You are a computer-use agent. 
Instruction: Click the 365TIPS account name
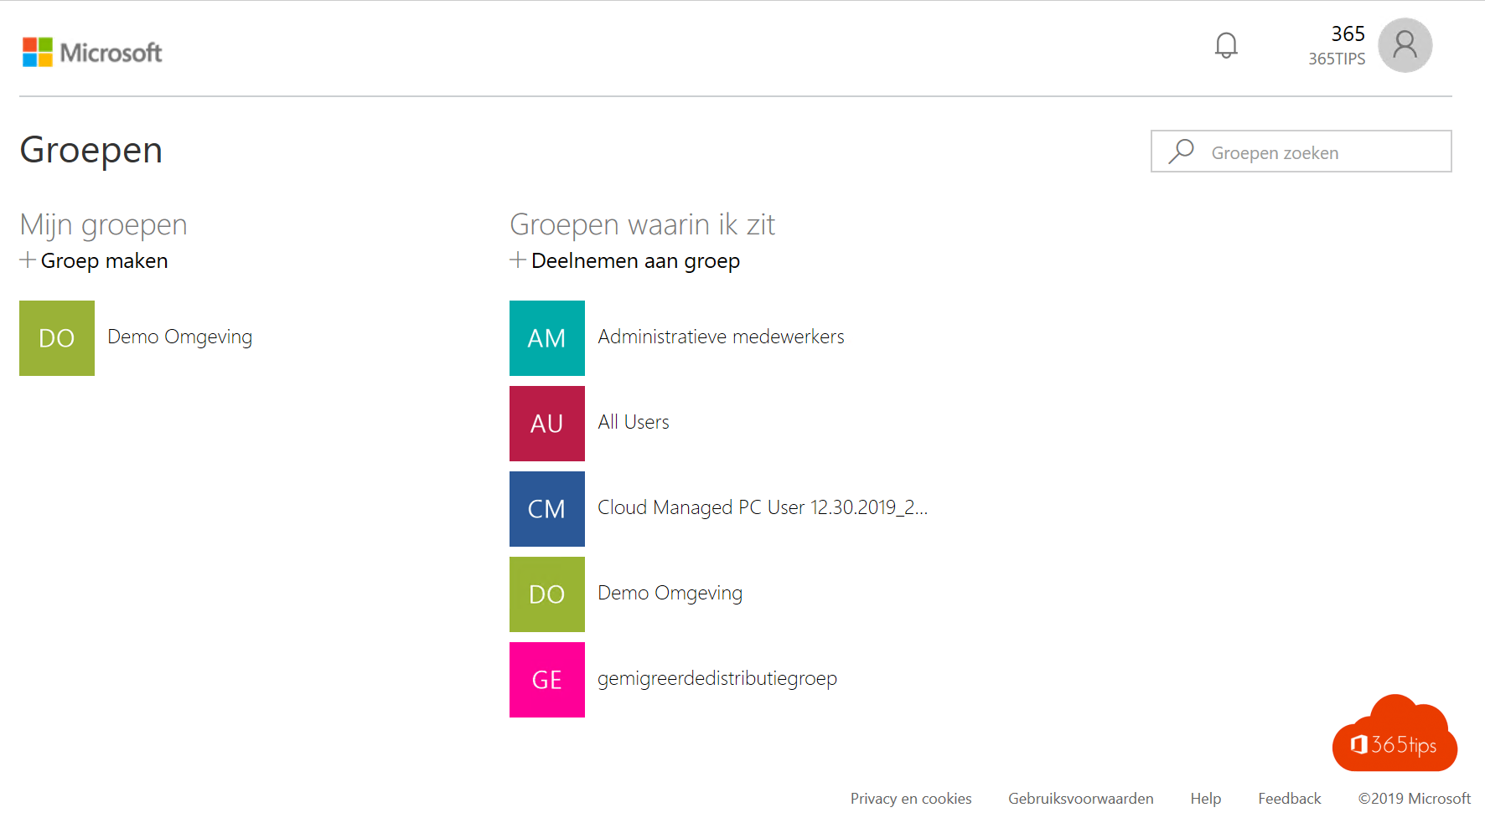tap(1337, 59)
